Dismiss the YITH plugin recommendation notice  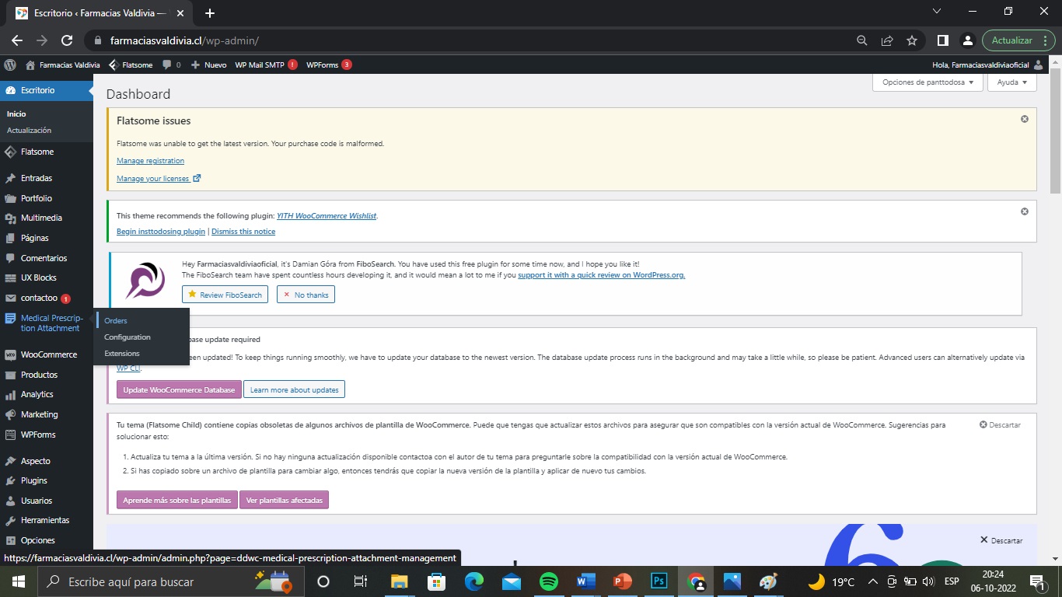pyautogui.click(x=1025, y=211)
